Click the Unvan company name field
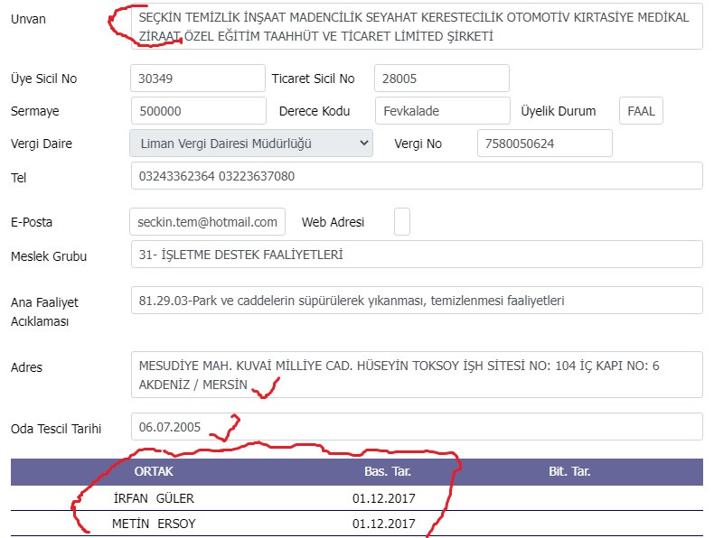Viewport: 714px width, 538px height. coord(417,26)
